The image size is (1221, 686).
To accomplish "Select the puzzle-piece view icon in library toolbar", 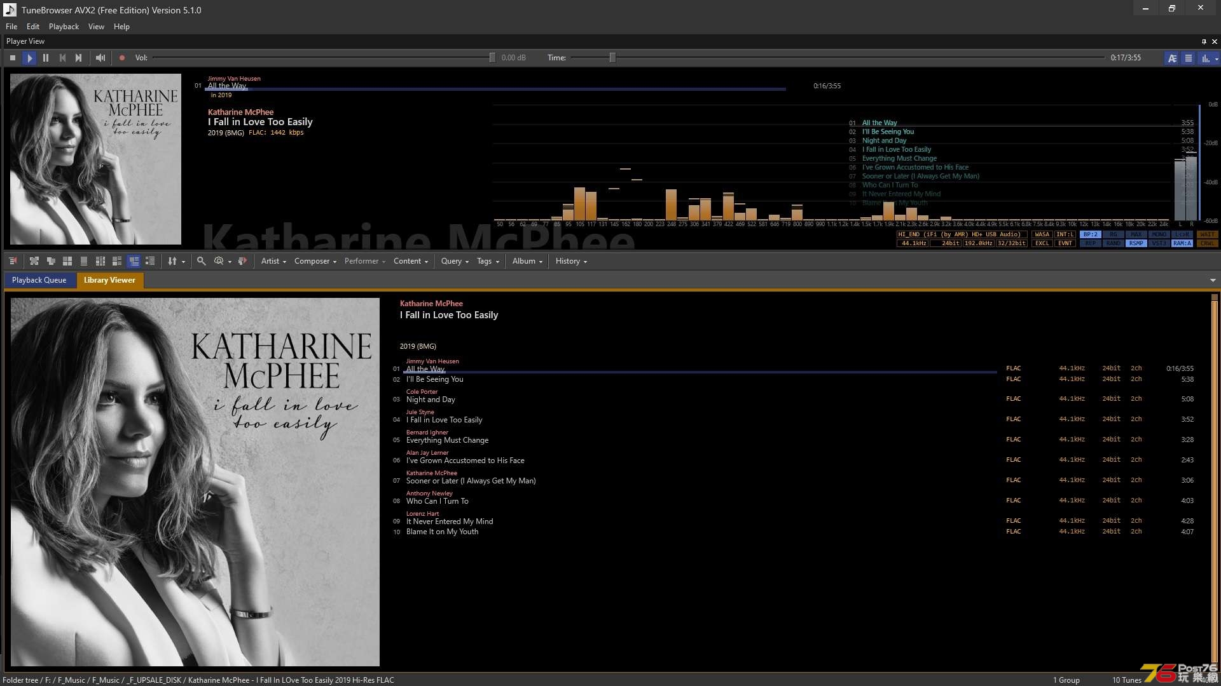I will (x=34, y=261).
